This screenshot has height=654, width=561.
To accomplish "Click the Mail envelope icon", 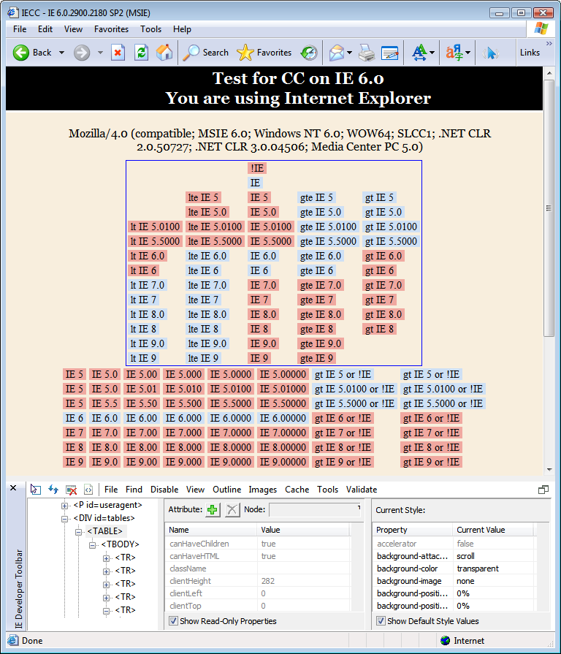I will tap(336, 53).
